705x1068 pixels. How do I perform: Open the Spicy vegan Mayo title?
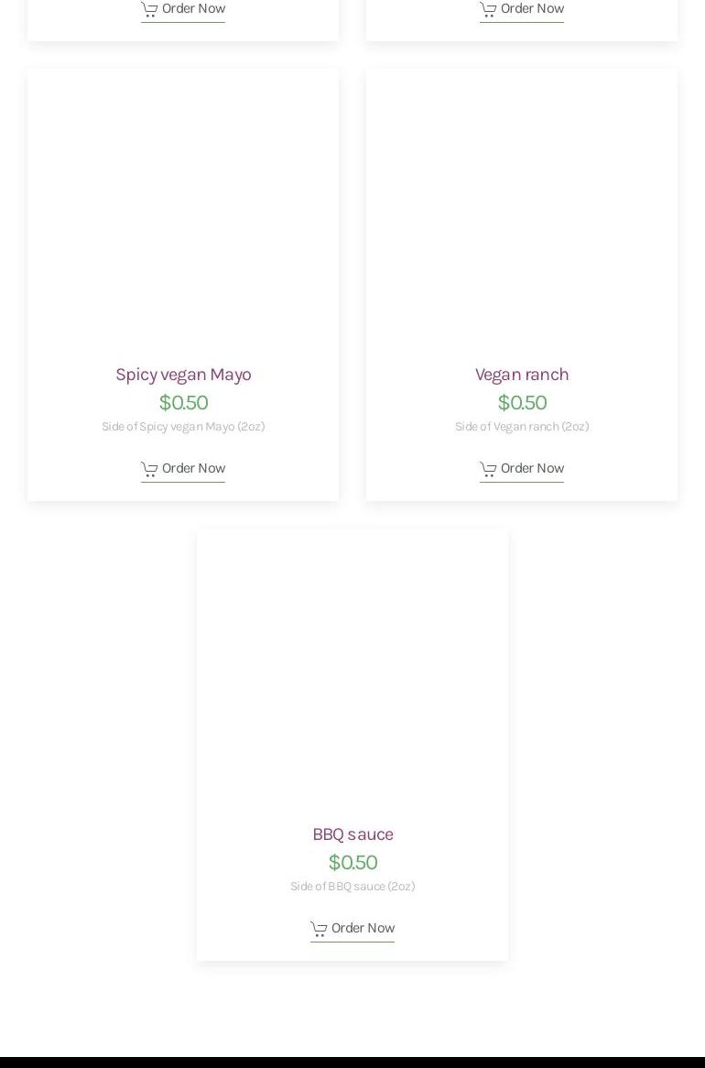coord(183,374)
